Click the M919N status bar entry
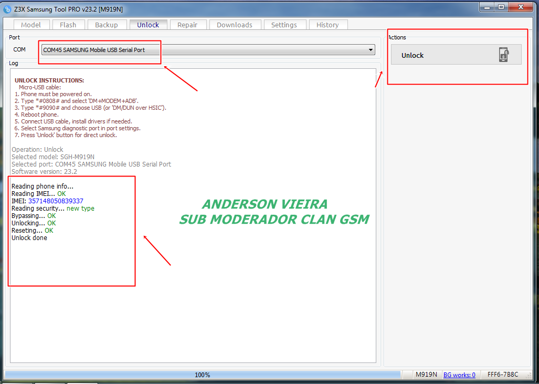Image resolution: width=539 pixels, height=384 pixels. tap(426, 375)
